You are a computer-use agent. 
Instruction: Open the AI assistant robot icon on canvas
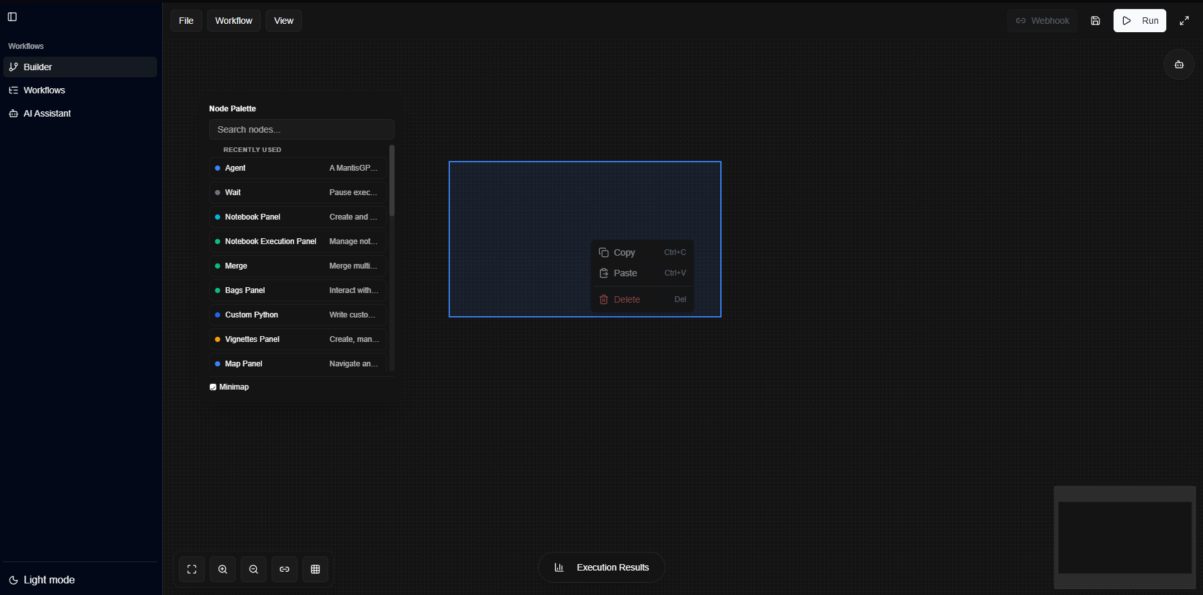pyautogui.click(x=1179, y=64)
